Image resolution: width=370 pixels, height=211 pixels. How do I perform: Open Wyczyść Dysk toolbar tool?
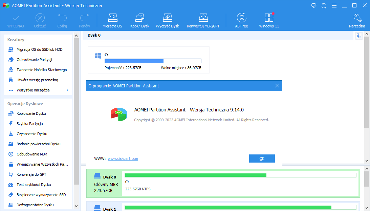click(167, 21)
